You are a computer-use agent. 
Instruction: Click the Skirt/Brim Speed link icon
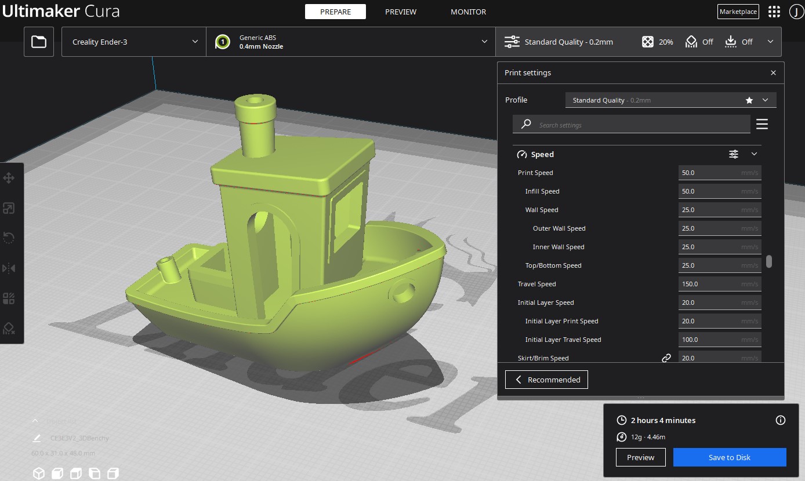click(666, 358)
